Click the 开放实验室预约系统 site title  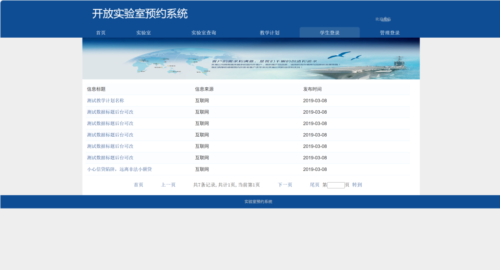[x=140, y=14]
